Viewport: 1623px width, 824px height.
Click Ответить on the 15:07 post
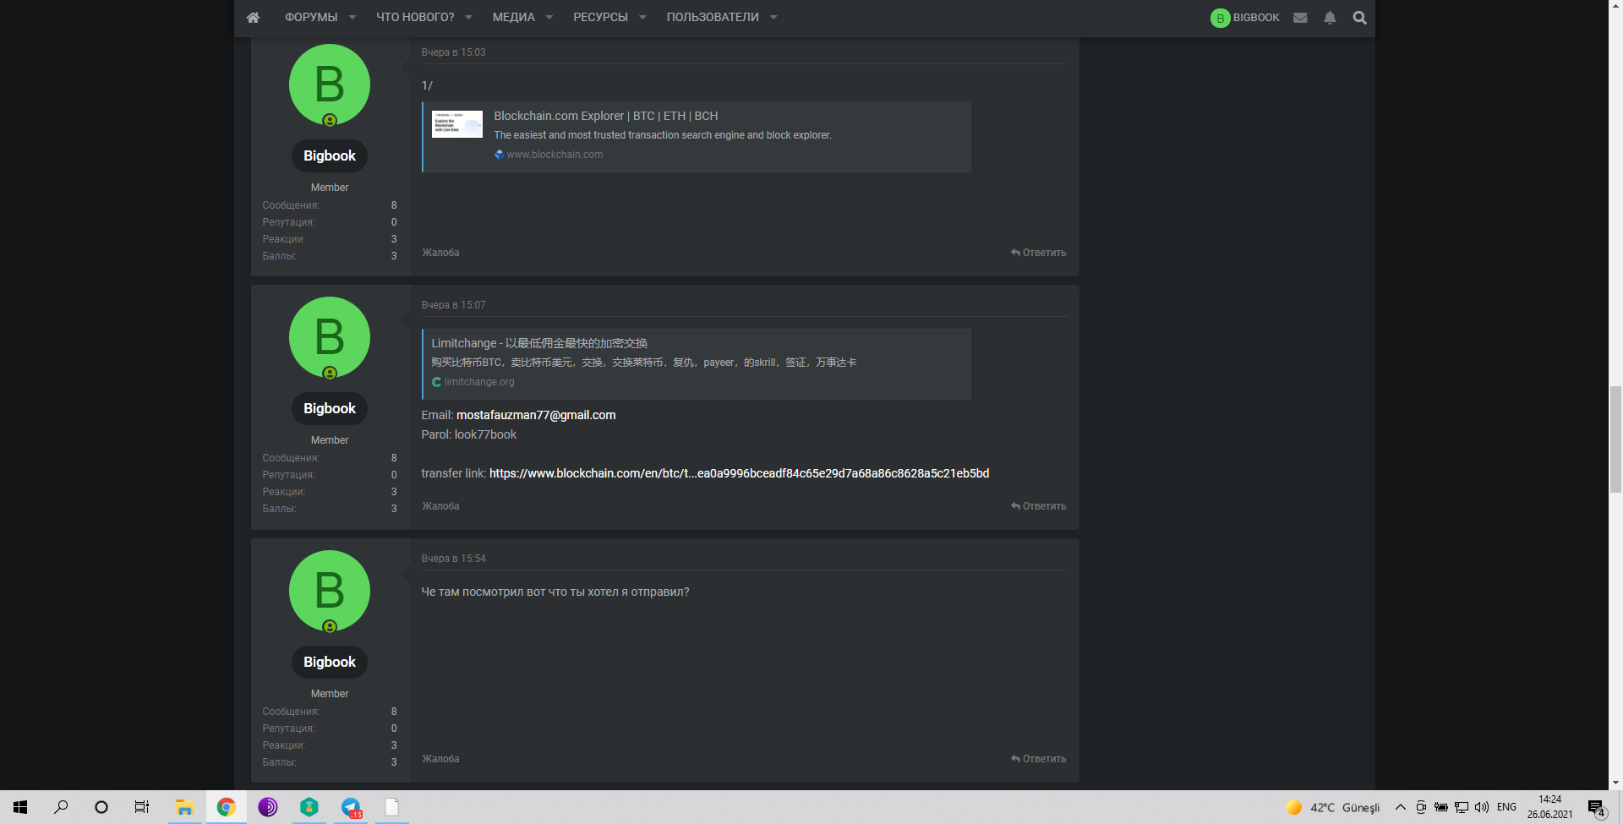[1039, 506]
